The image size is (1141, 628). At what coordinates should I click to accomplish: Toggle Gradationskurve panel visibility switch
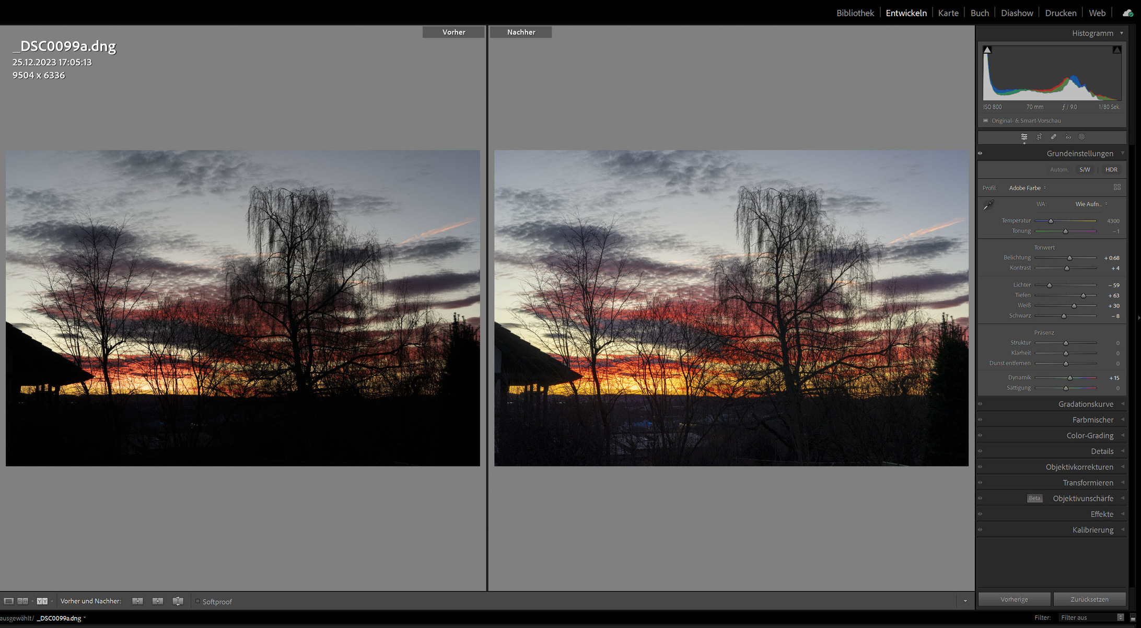click(980, 404)
